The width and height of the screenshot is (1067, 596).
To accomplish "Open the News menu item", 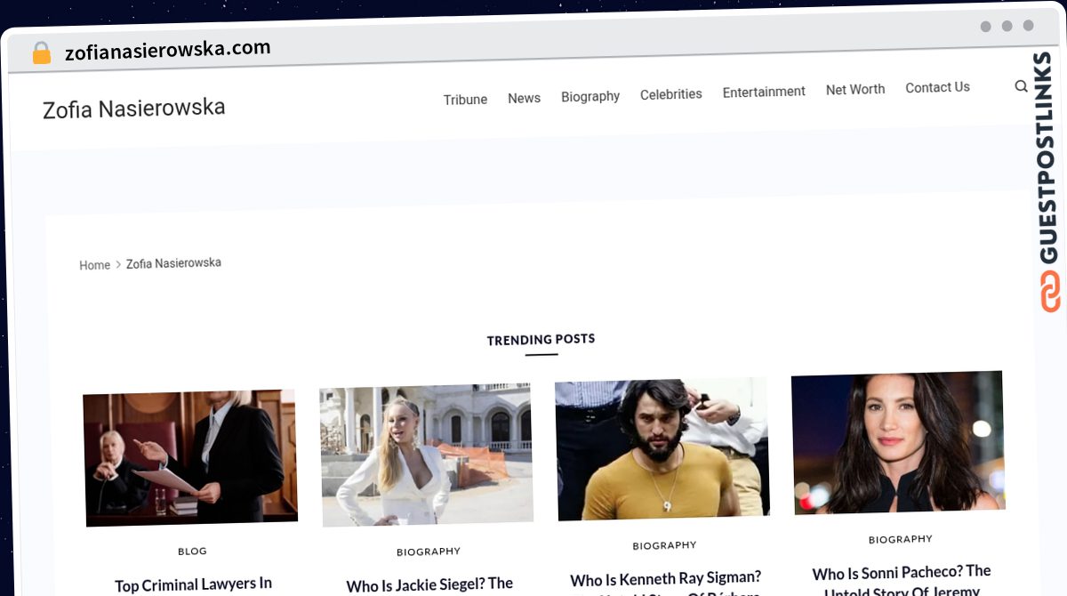I will tap(524, 98).
